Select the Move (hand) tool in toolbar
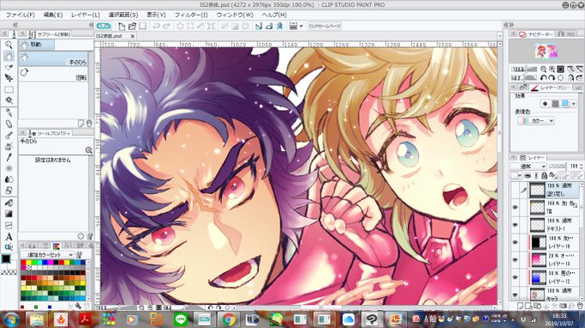 pos(9,56)
